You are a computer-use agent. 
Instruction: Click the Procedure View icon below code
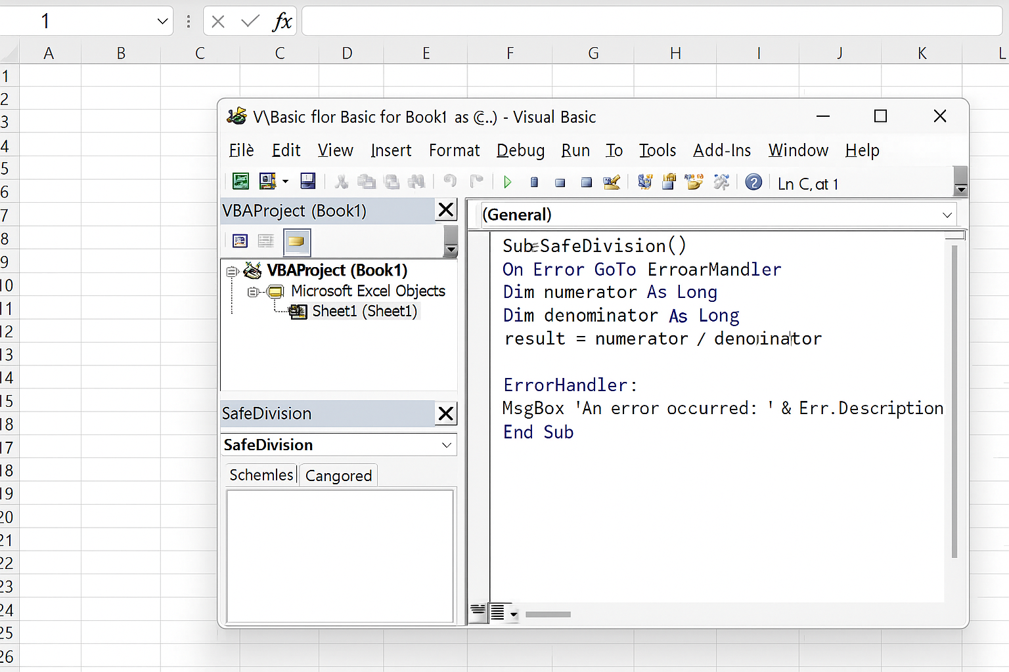pyautogui.click(x=478, y=613)
